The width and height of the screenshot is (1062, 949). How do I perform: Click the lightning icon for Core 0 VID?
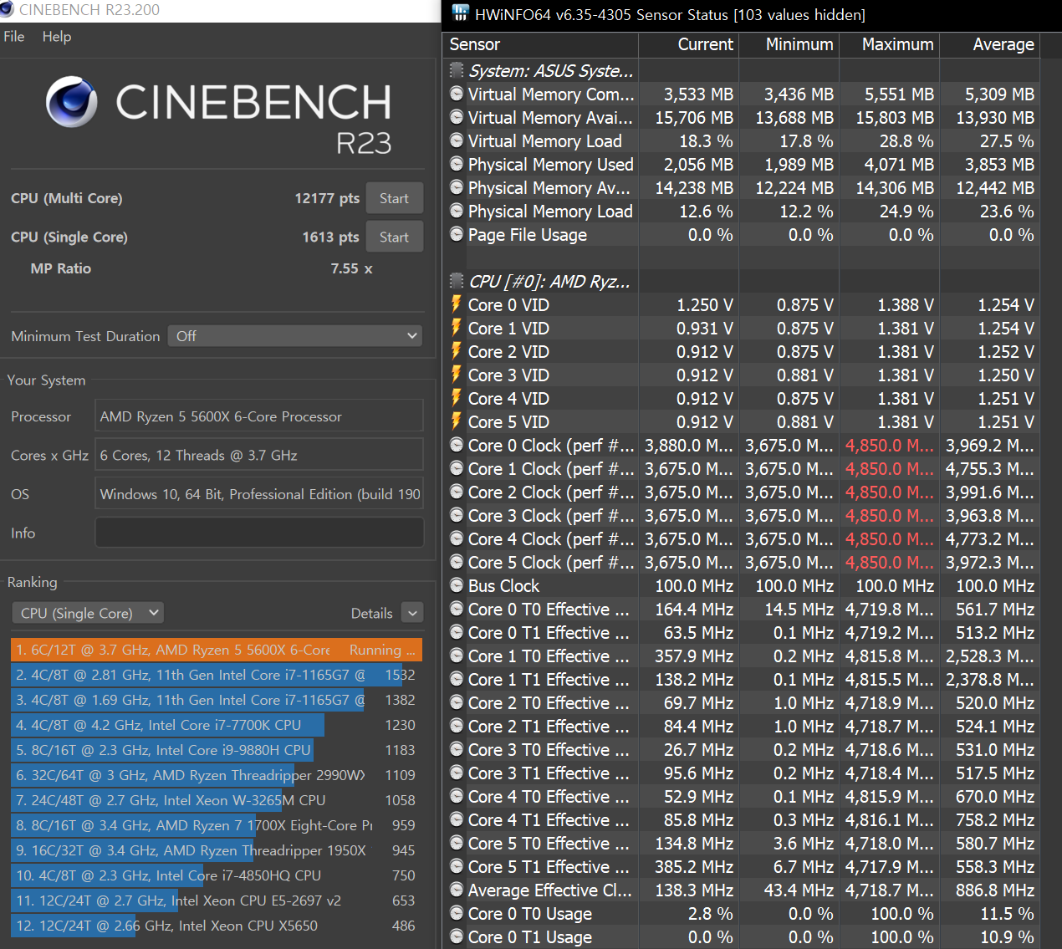tap(457, 304)
